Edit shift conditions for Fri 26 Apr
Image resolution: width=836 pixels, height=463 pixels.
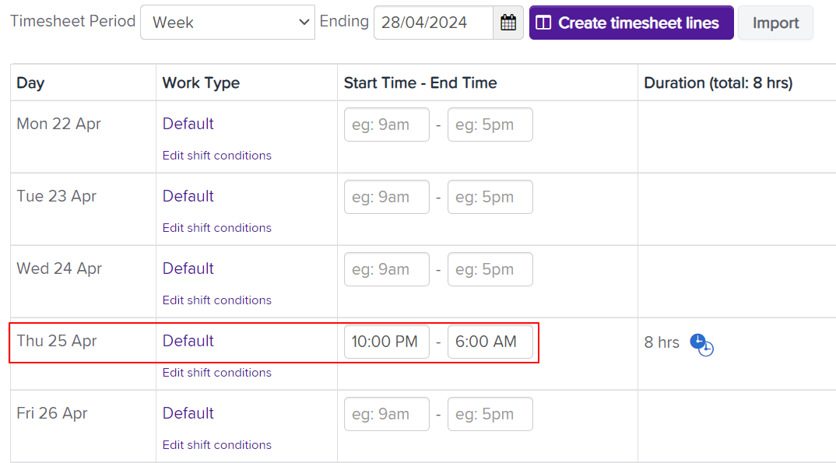pos(216,445)
